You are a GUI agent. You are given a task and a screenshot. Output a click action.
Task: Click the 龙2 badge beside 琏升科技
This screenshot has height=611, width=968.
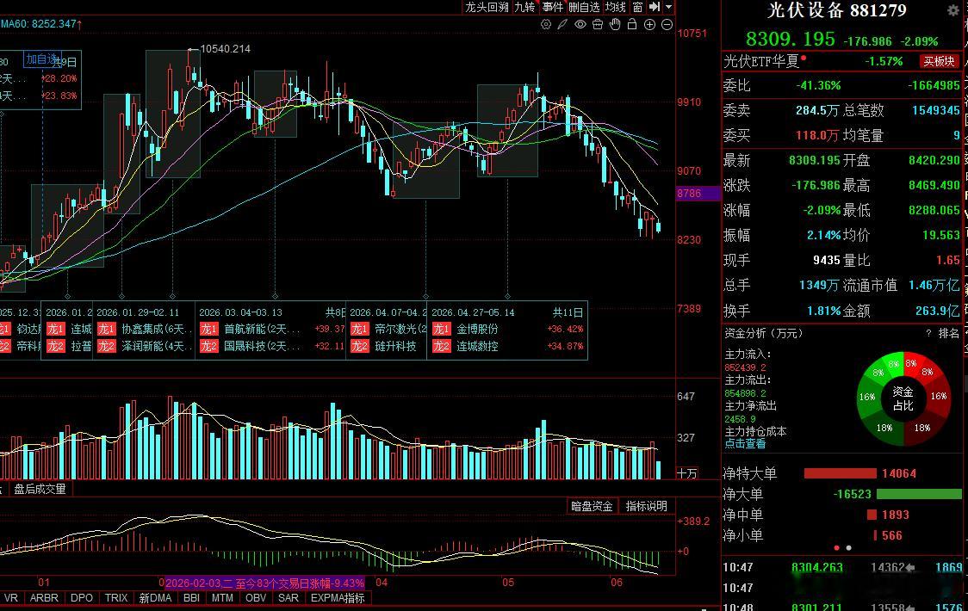(x=359, y=346)
